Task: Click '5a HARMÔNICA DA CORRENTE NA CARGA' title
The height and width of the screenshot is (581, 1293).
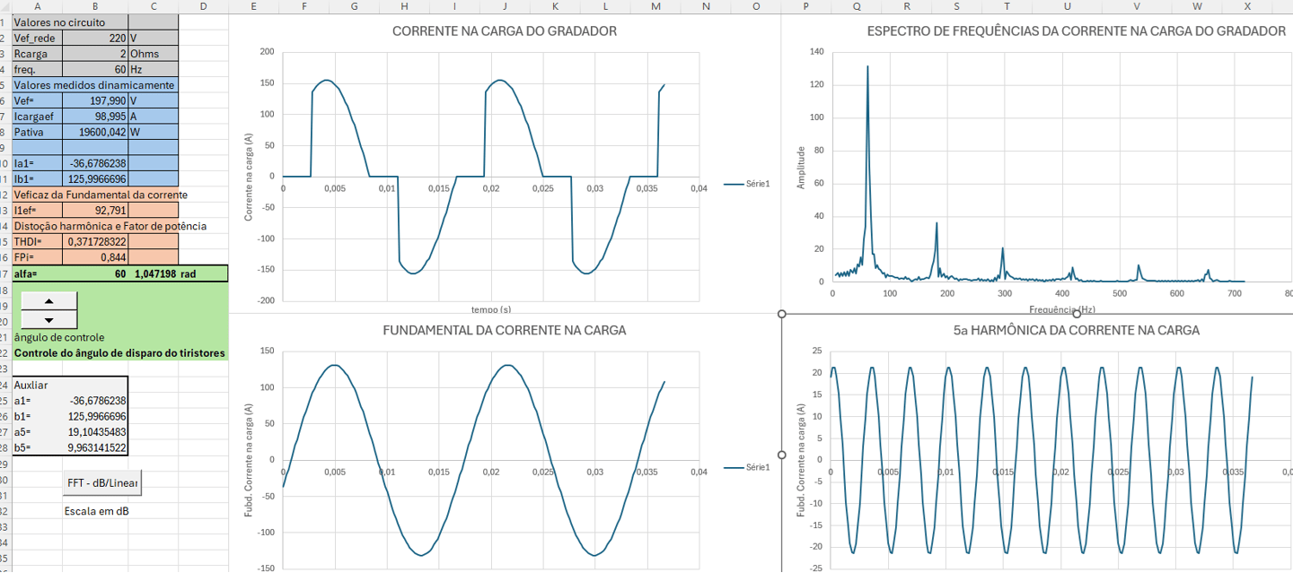Action: (1076, 330)
